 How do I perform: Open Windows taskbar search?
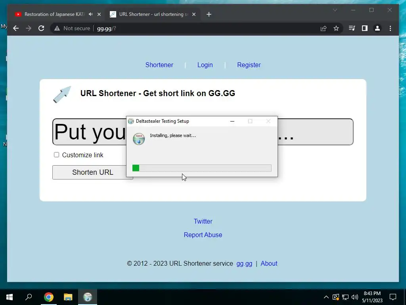point(29,297)
